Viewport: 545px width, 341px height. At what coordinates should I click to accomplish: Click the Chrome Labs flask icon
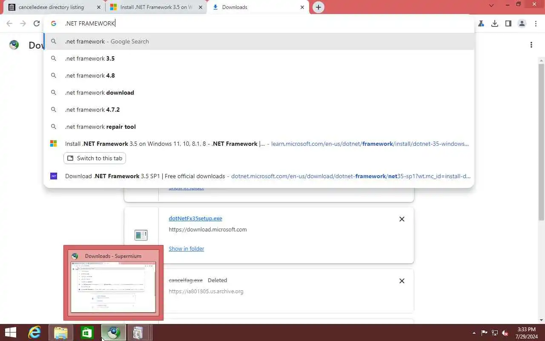tap(481, 23)
